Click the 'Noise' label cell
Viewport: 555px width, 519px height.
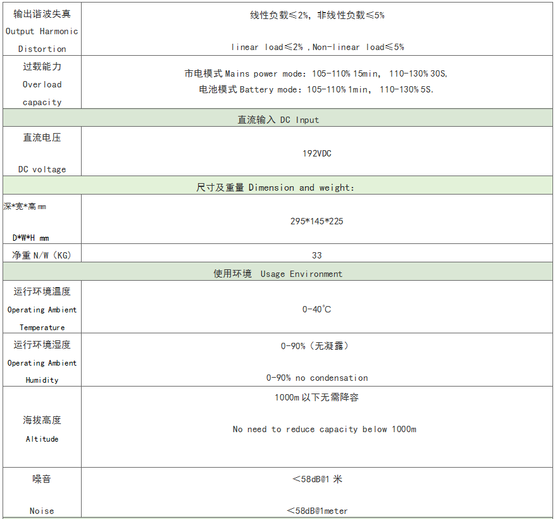click(42, 494)
